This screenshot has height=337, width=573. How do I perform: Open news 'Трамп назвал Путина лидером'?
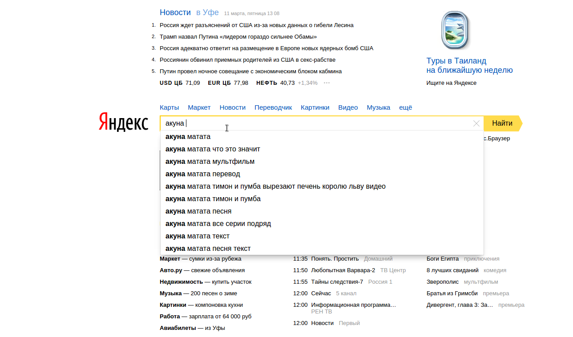[x=238, y=37]
